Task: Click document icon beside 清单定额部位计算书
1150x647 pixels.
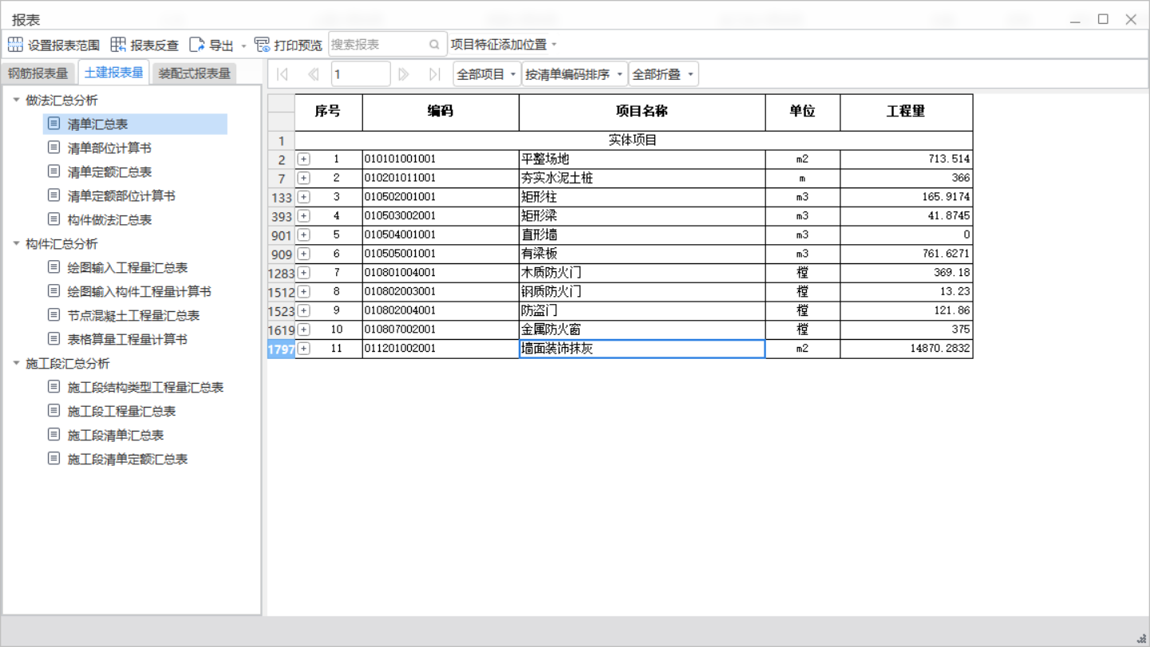Action: coord(53,195)
